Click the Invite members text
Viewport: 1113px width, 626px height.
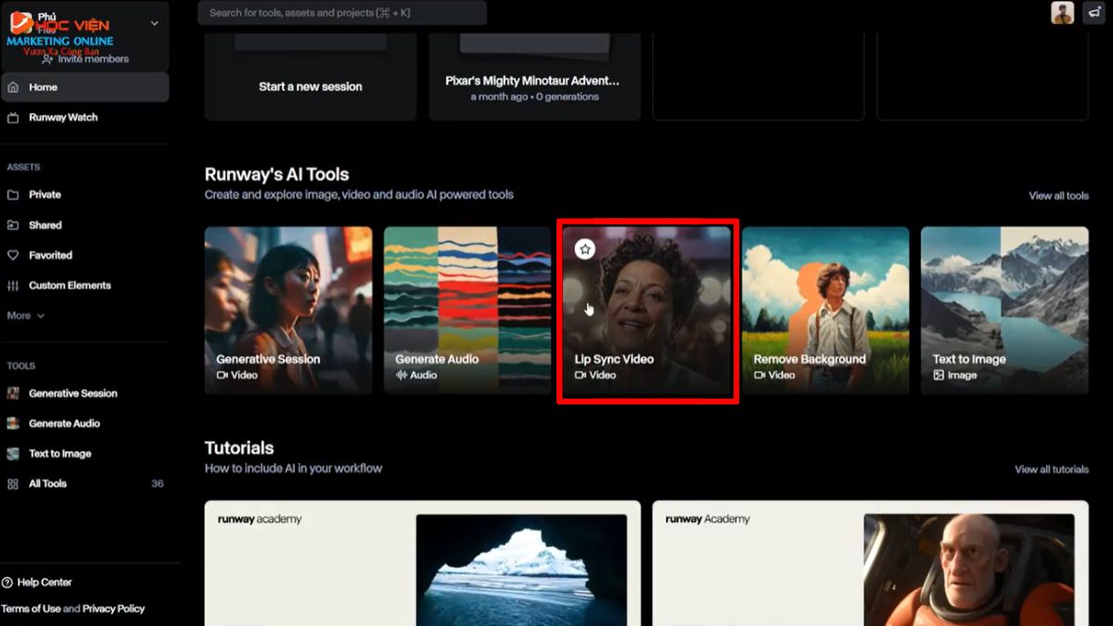pyautogui.click(x=94, y=59)
